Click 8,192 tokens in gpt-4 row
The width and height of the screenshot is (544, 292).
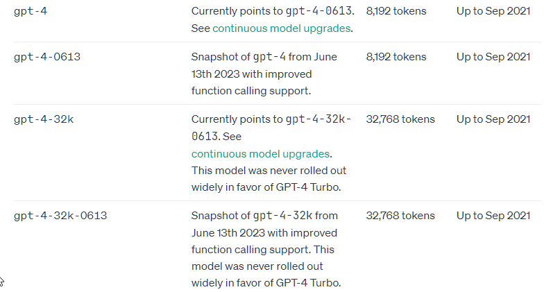pos(396,11)
